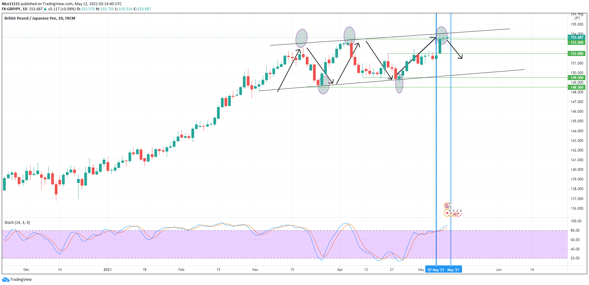The image size is (589, 285).
Task: Click the 145.000 price axis label
Action: [577, 121]
